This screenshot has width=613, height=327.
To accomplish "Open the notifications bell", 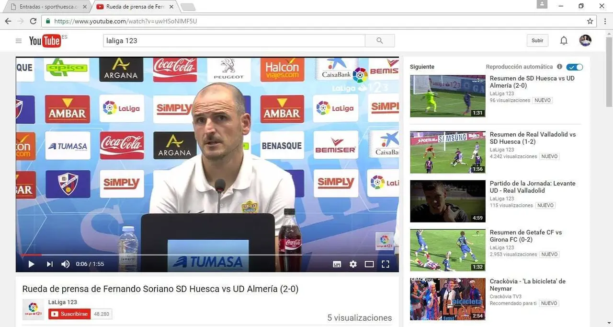I will coord(564,41).
